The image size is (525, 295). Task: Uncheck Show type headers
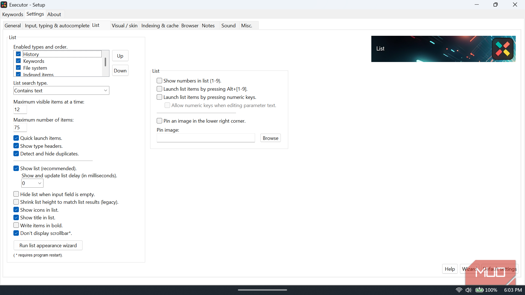(16, 146)
